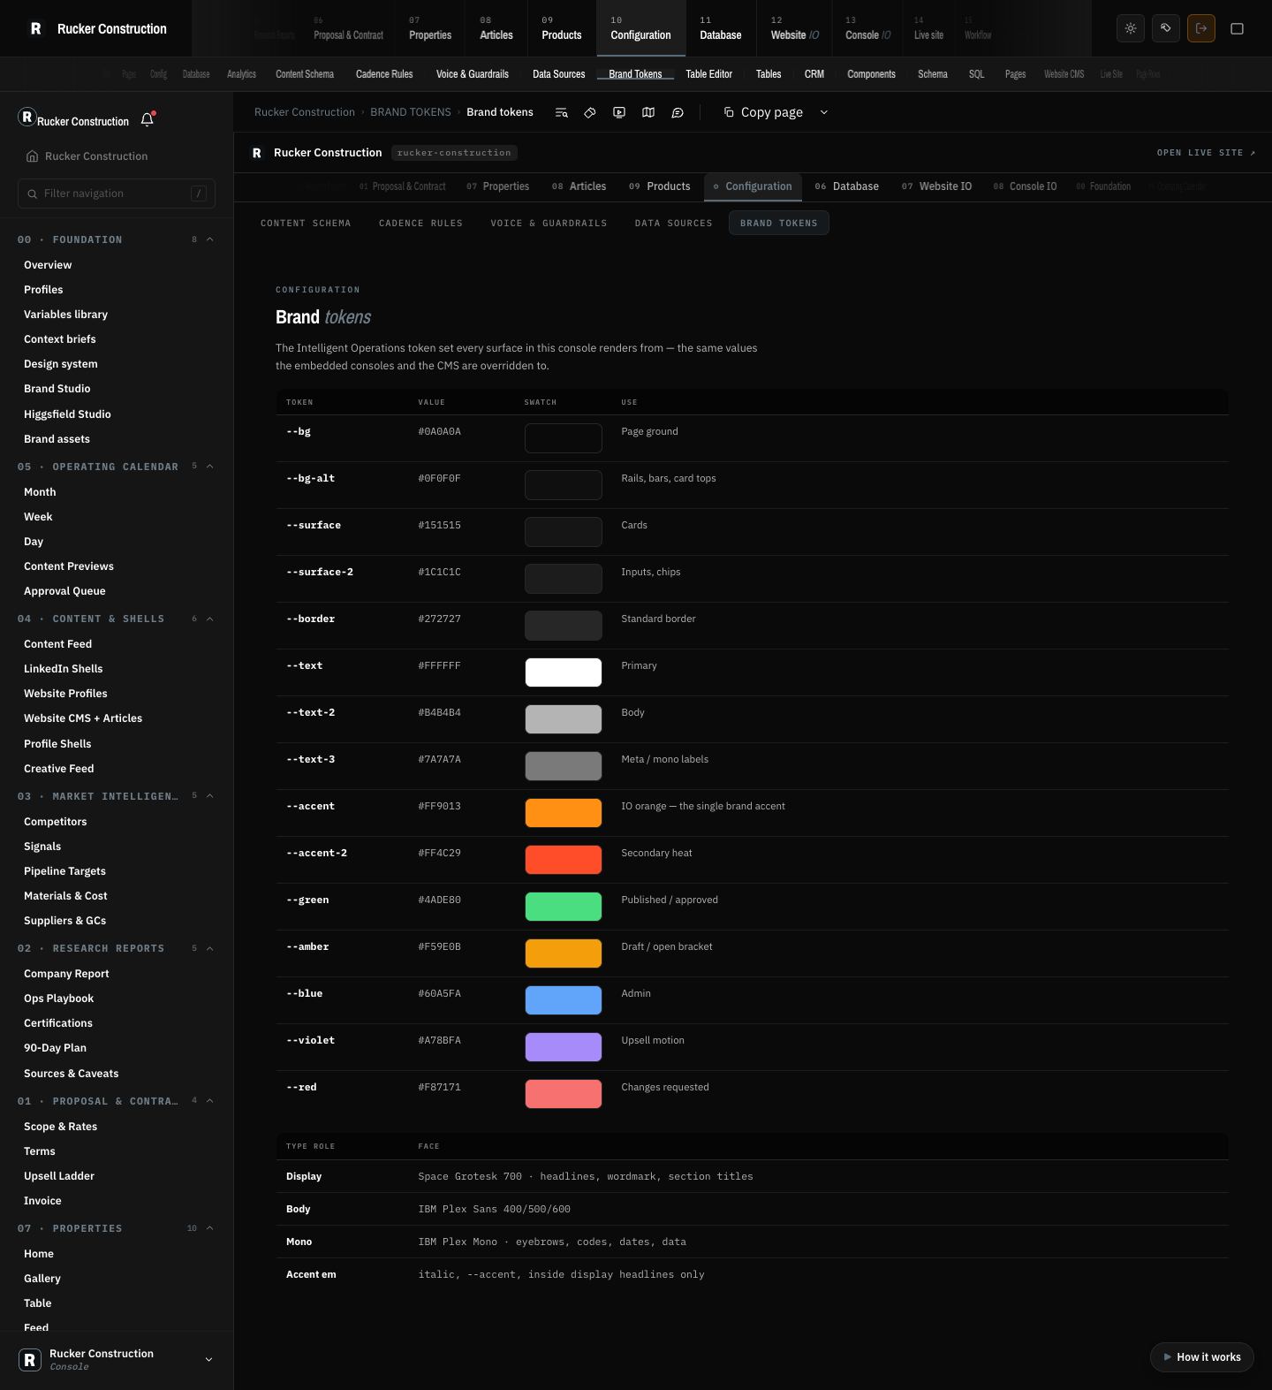
Task: Click the R logo in the top-left header
Action: coord(35,28)
